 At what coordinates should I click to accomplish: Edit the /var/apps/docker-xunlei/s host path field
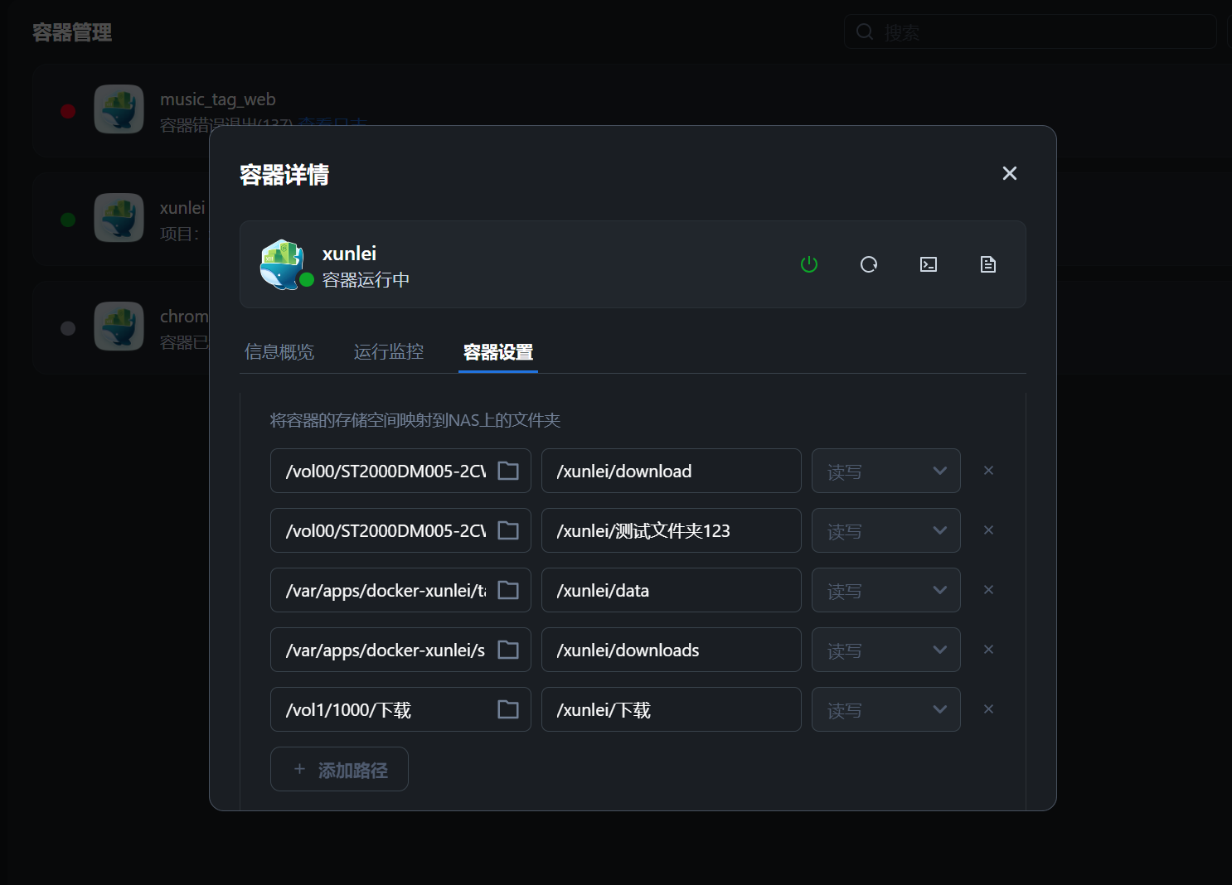[x=400, y=650]
